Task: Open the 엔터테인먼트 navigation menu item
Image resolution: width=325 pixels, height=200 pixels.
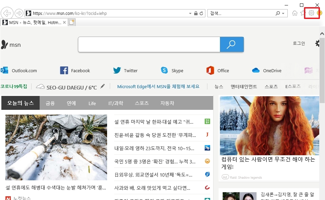Action: (244, 86)
